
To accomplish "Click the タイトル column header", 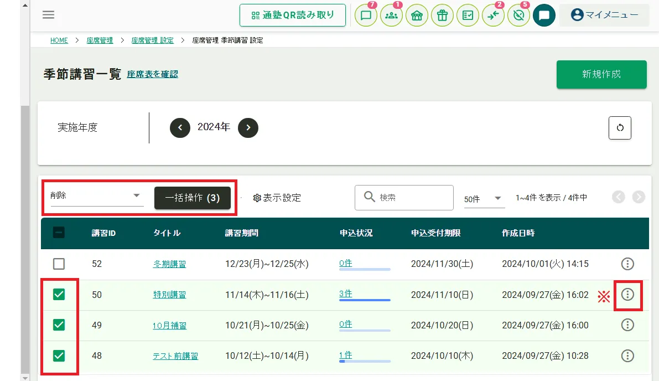I will click(167, 233).
